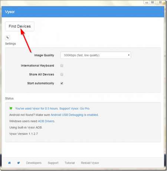Follow the ADB Drivers link
Viewport: 167px width, 171px height.
coord(46,121)
